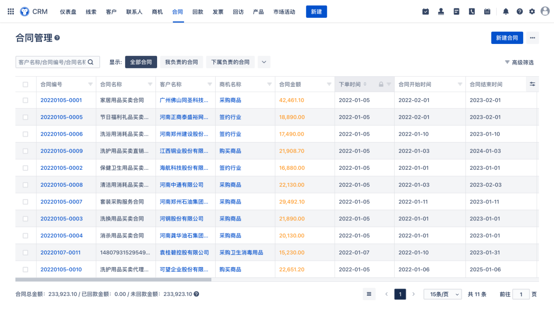The height and width of the screenshot is (311, 554).
Task: Open the phone address book icon
Action: [x=472, y=11]
